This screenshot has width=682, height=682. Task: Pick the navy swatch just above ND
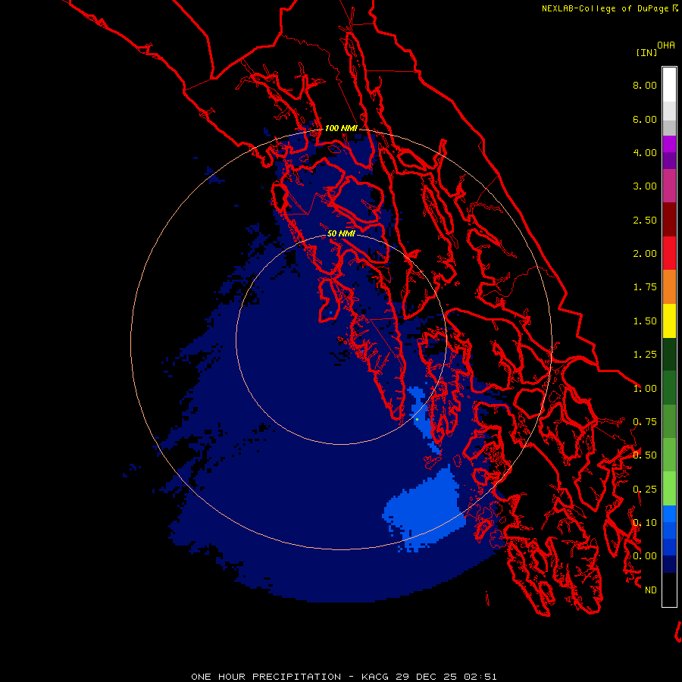pyautogui.click(x=669, y=565)
